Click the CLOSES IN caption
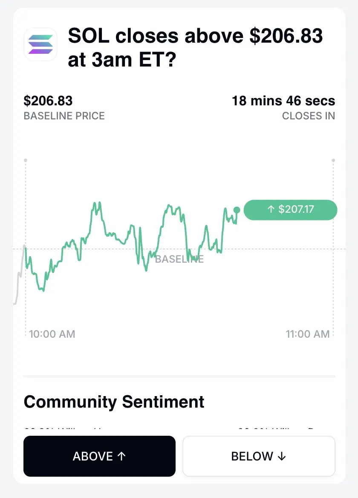This screenshot has height=498, width=358. pyautogui.click(x=309, y=116)
